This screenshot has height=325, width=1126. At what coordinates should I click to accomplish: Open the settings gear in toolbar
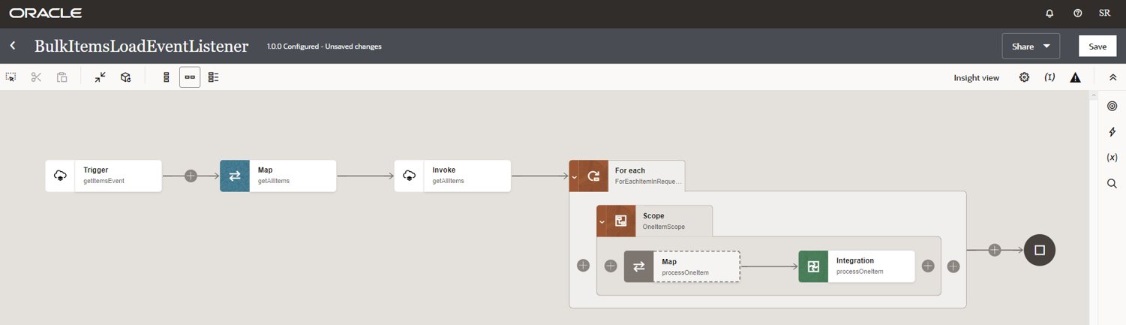[1024, 77]
